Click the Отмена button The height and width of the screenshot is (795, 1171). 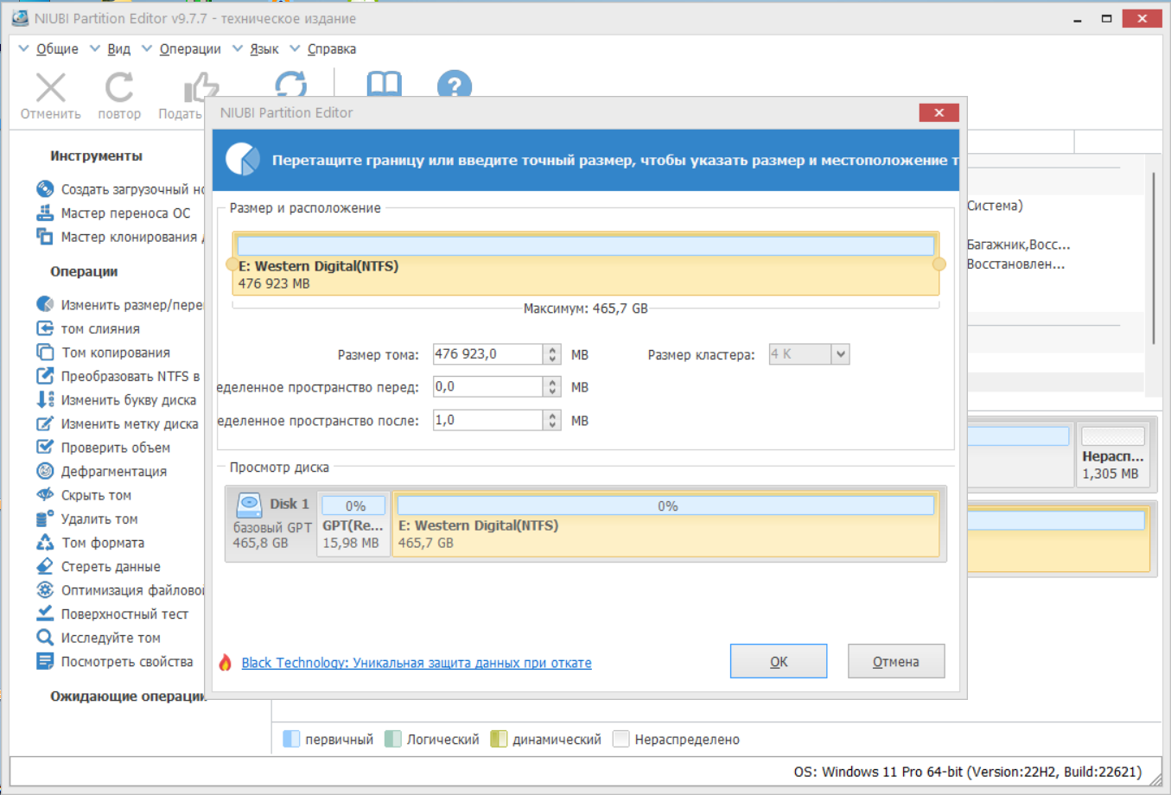coord(895,661)
